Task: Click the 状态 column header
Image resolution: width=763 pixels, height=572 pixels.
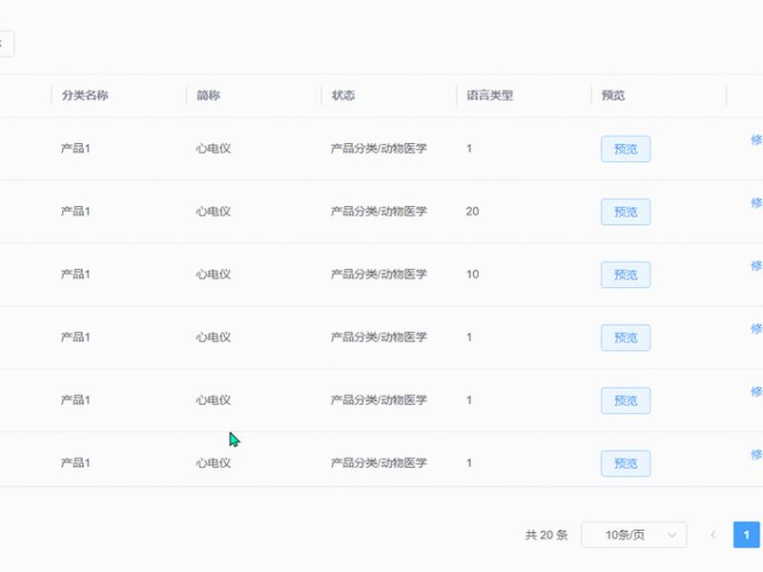Action: (343, 94)
